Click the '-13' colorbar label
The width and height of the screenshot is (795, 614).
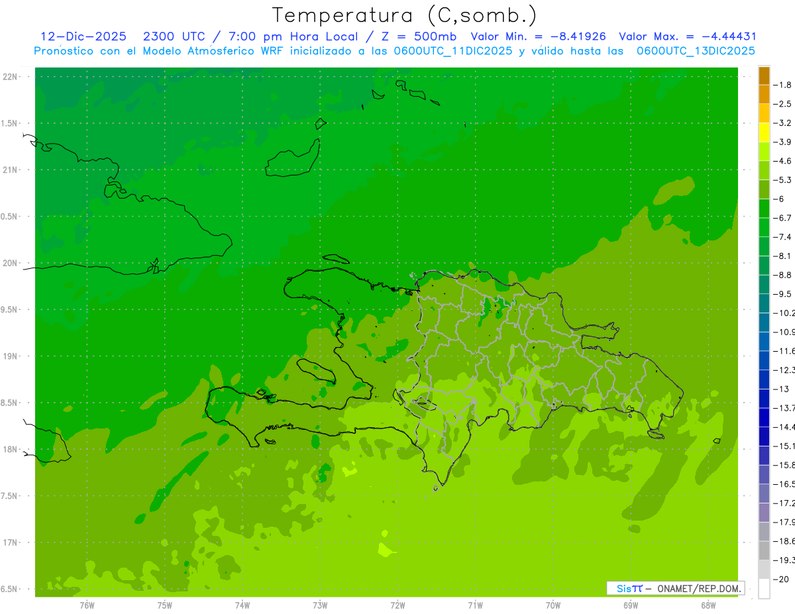click(x=782, y=389)
